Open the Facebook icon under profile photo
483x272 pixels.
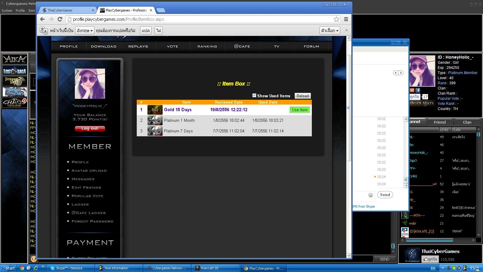tap(418, 90)
